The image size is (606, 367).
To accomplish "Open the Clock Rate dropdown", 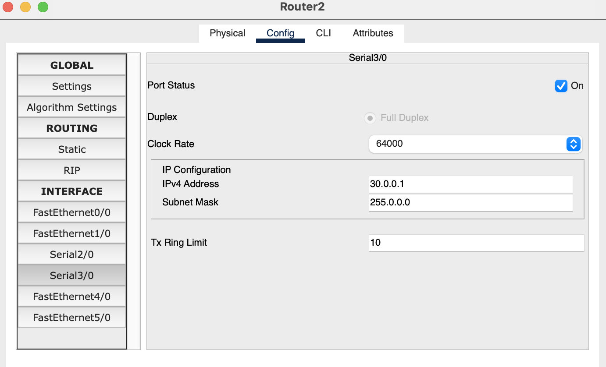I will click(476, 144).
